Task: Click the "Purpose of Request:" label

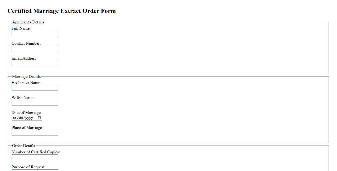Action: [x=28, y=167]
